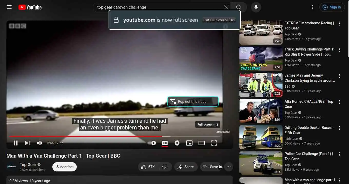Start voice search with microphone icon
Viewport: 349px width, 184px height.
256,7
